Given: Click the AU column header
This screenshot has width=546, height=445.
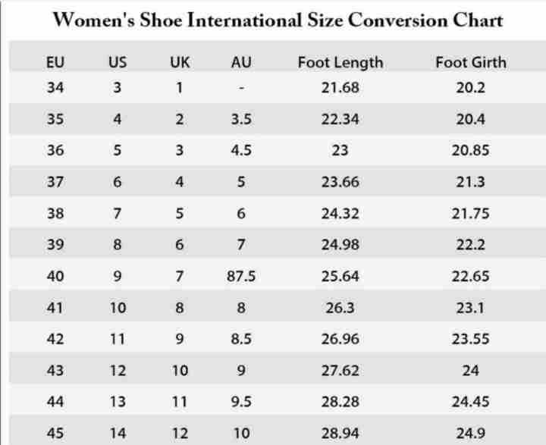Looking at the screenshot, I should coord(241,62).
